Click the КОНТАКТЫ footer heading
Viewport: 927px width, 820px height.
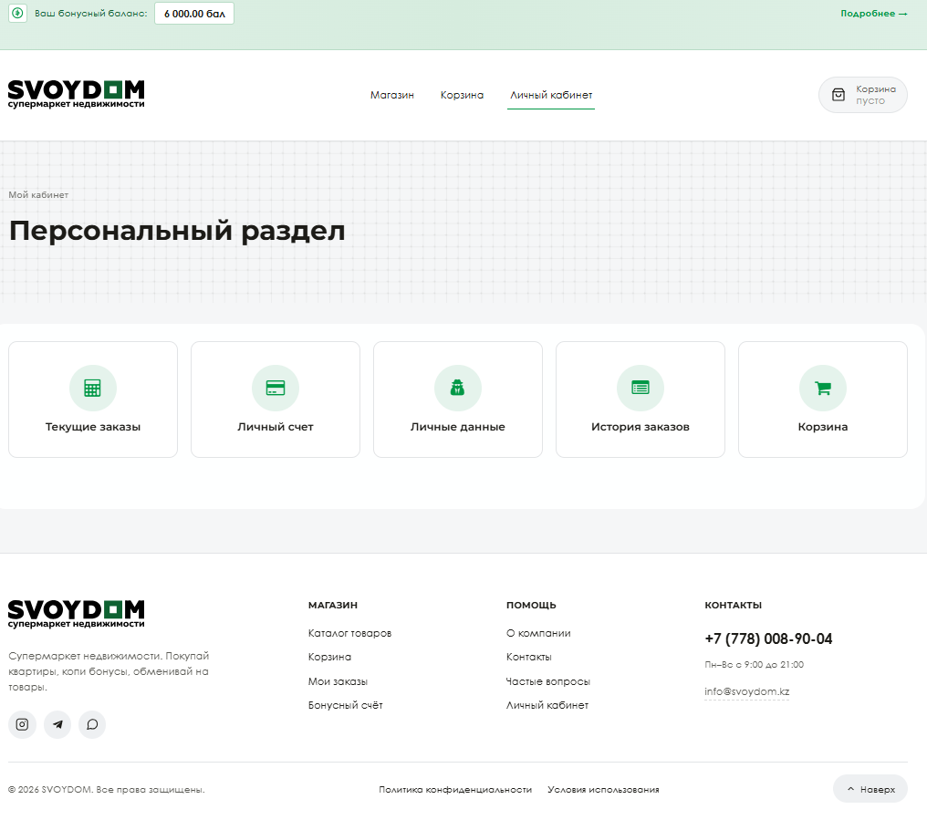(x=733, y=606)
